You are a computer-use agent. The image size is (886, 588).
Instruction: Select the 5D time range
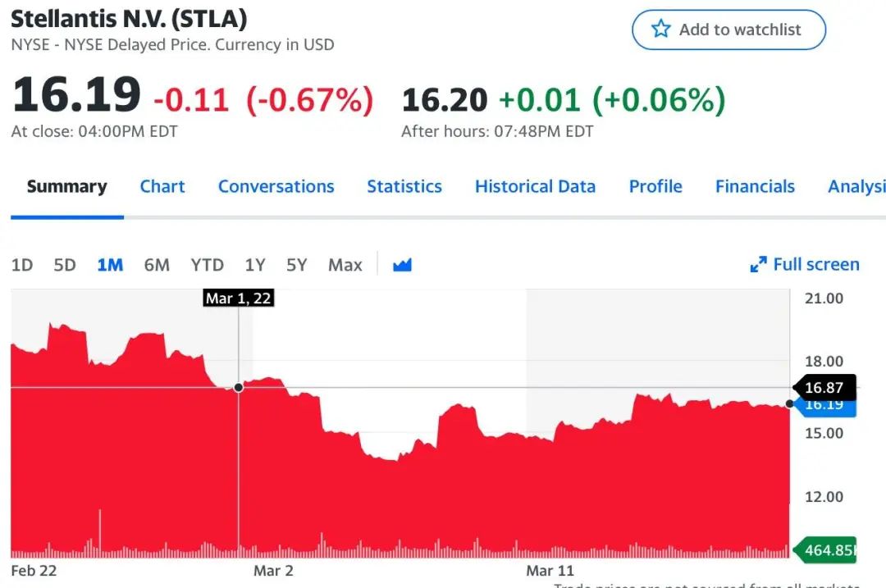(65, 265)
